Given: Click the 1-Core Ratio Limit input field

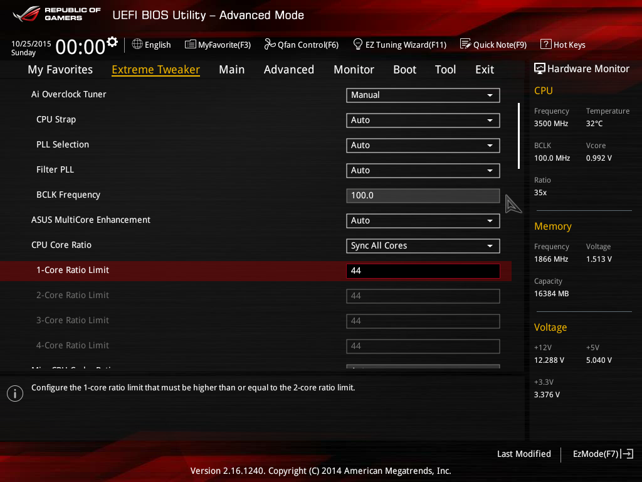Looking at the screenshot, I should 423,271.
